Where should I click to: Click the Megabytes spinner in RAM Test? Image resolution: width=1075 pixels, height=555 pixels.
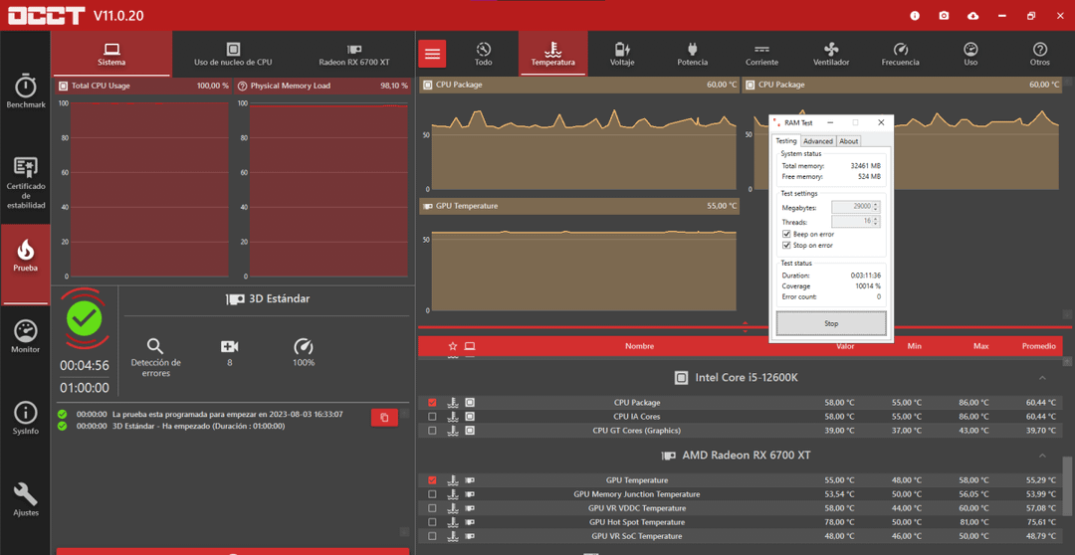855,206
